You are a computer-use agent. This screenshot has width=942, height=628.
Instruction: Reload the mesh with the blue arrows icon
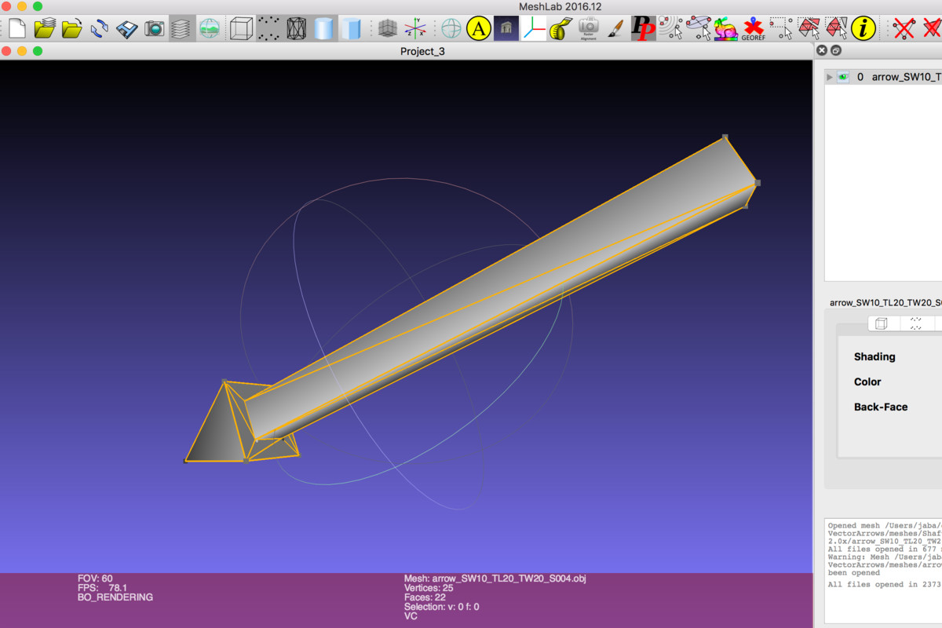[100, 28]
